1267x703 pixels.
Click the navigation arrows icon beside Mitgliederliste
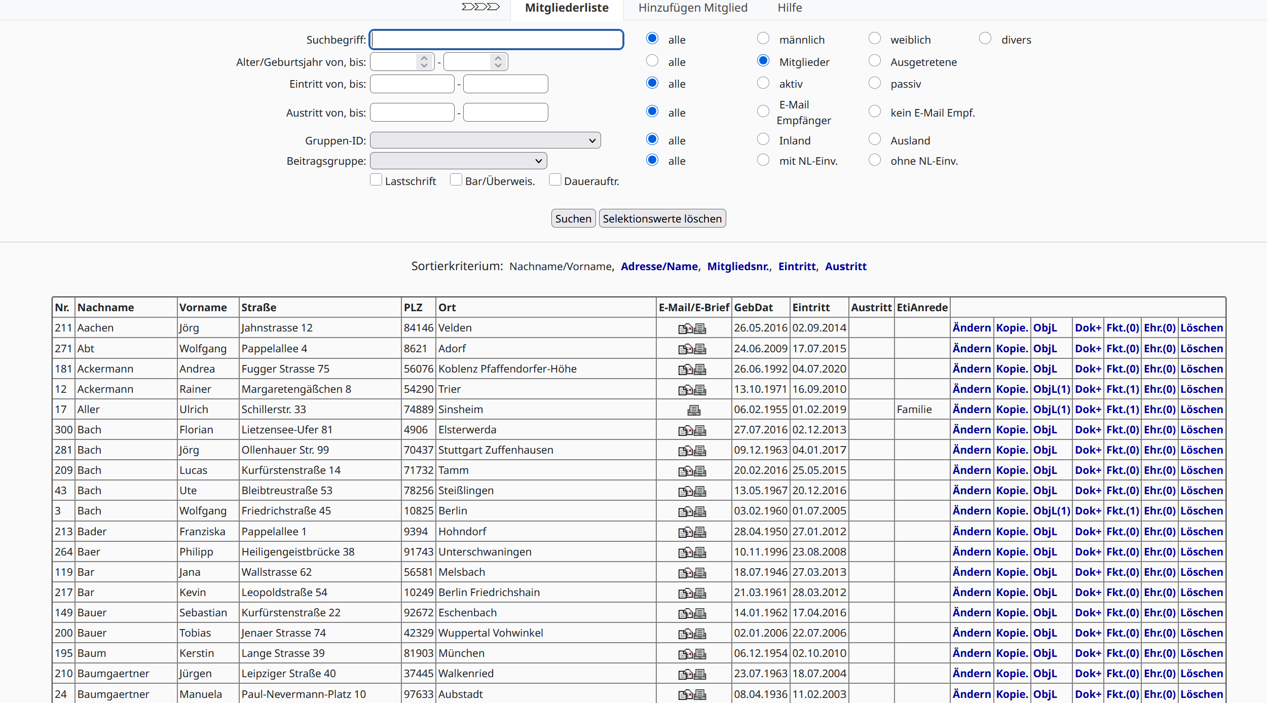(480, 7)
